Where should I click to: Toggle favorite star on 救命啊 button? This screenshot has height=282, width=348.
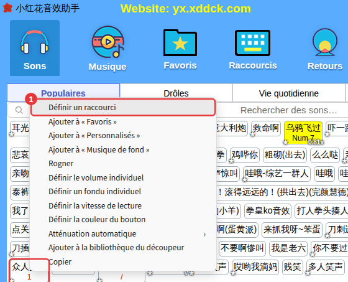point(253,134)
